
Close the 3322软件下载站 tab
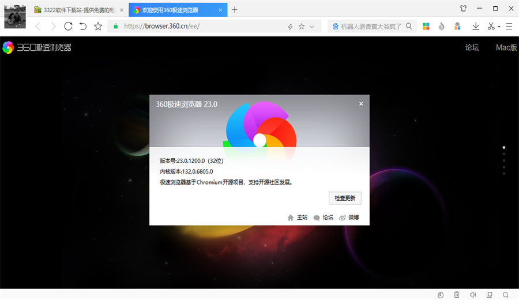122,10
